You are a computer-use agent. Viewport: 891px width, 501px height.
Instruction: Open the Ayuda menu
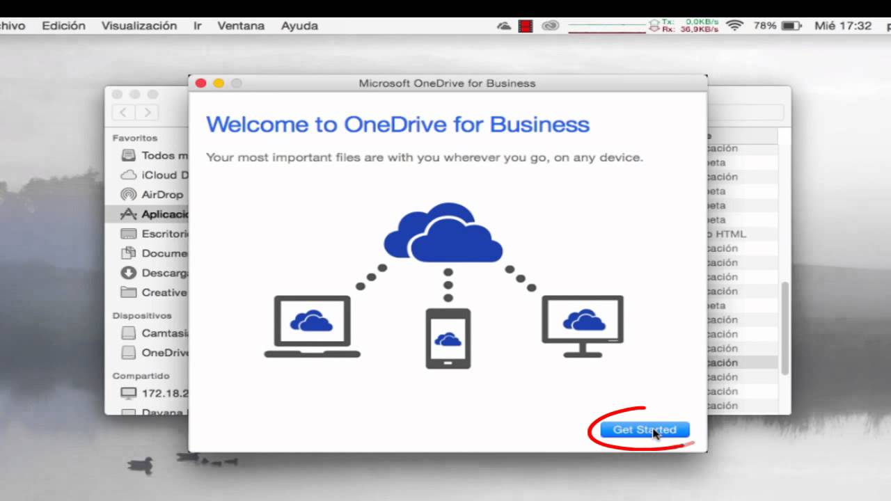click(299, 26)
